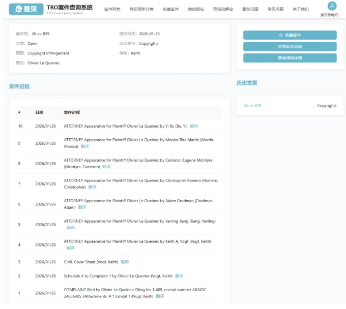Click 关于我们 in top navigation

(x=301, y=9)
